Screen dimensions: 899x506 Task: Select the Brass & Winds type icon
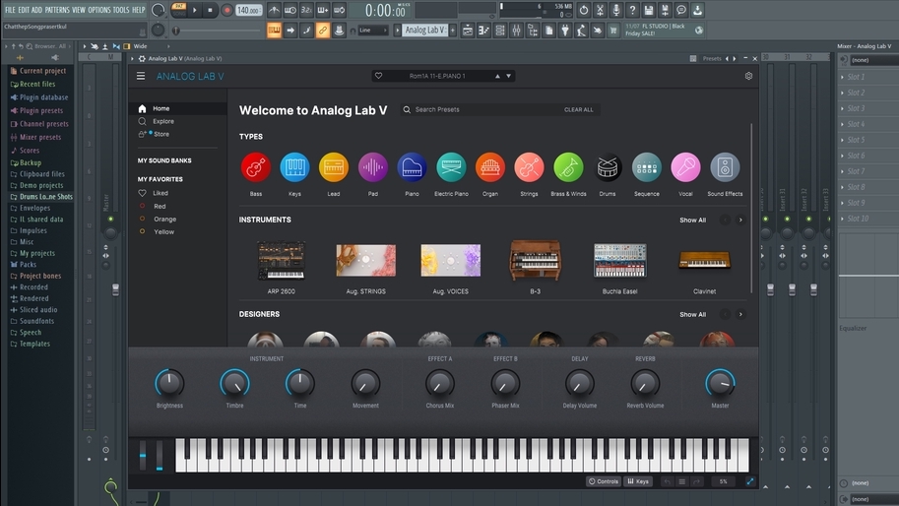pos(568,167)
